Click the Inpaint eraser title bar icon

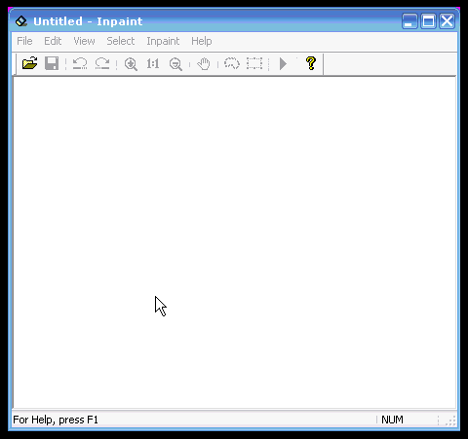(x=21, y=21)
